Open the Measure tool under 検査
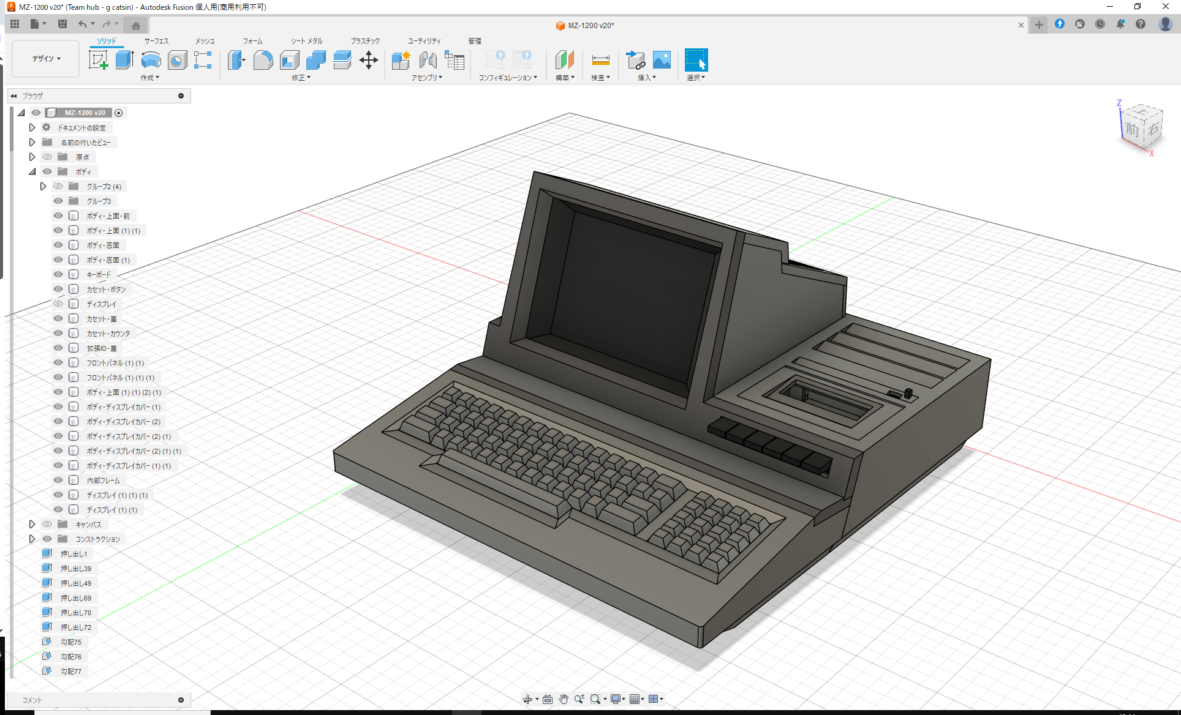Screen dimensions: 1181x715 click(x=600, y=60)
